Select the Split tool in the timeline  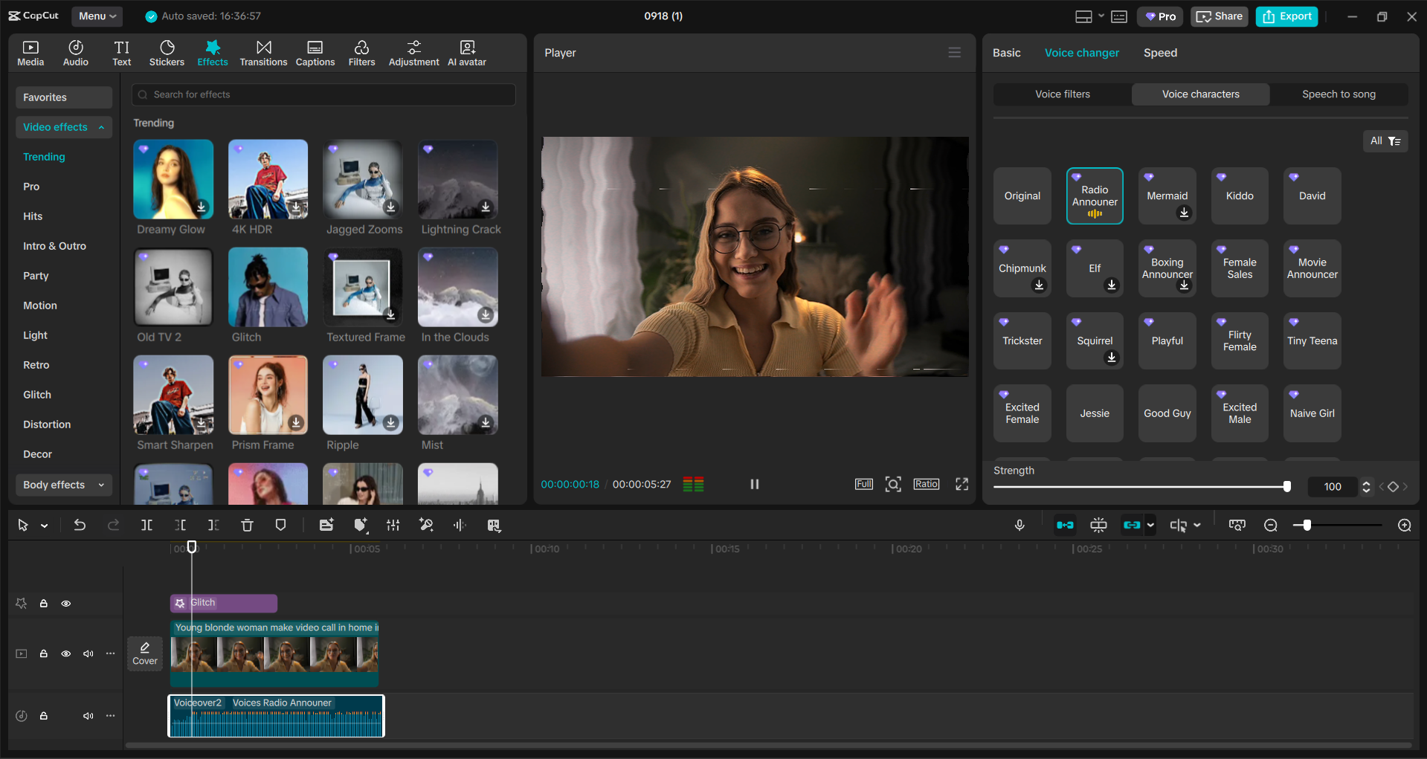click(146, 525)
